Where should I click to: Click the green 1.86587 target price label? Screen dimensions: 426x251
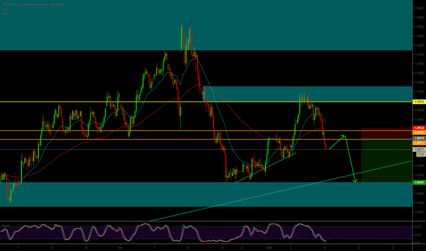pyautogui.click(x=419, y=182)
